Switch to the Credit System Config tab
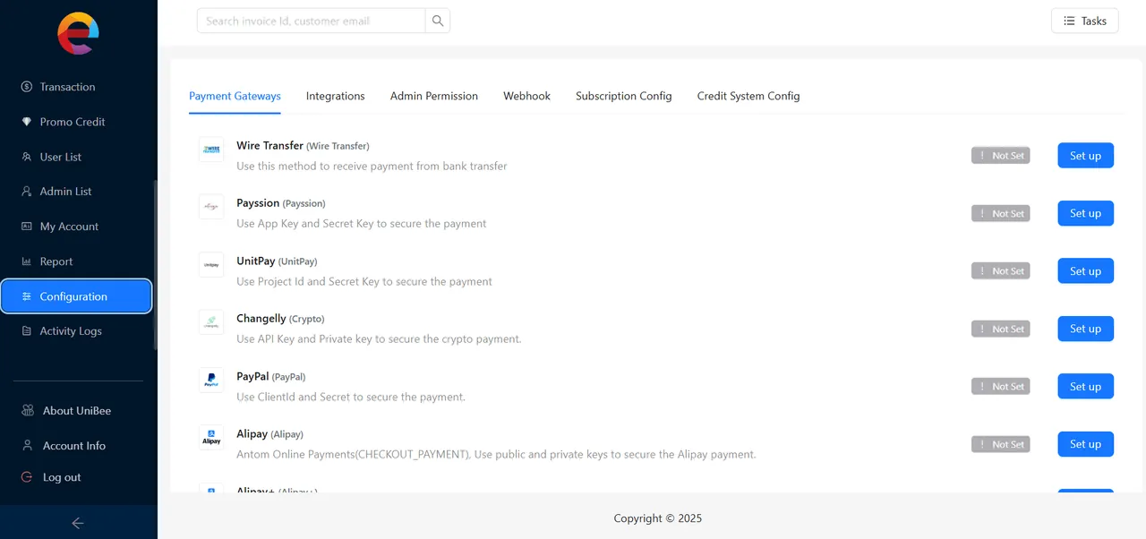 [x=748, y=96]
